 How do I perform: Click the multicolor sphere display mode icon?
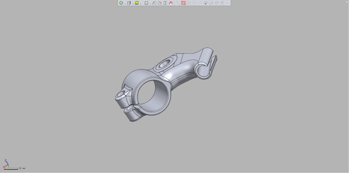click(x=121, y=3)
